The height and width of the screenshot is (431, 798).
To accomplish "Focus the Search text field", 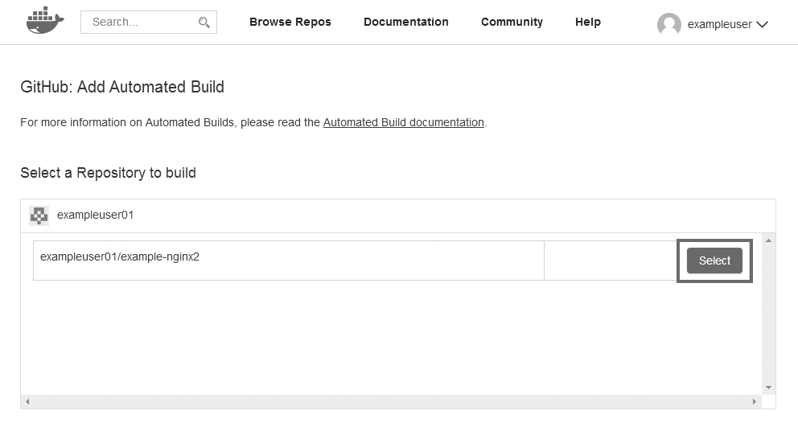I will point(141,23).
